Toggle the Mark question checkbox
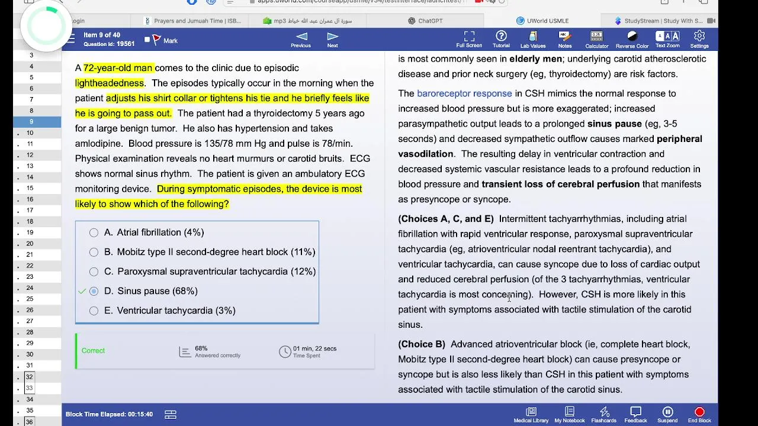Screen dimensions: 758x426 [x=147, y=40]
